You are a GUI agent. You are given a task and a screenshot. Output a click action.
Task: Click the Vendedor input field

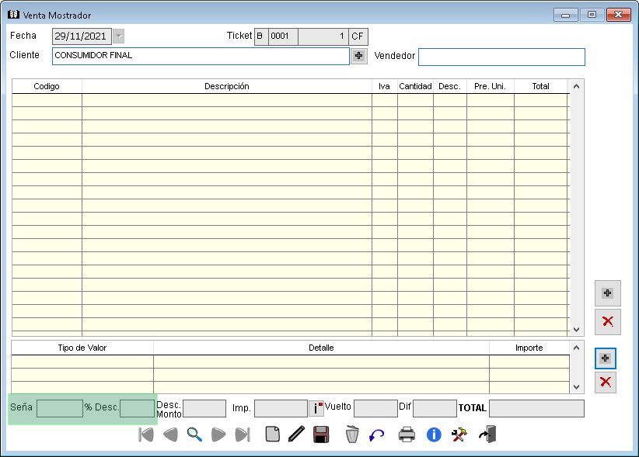click(501, 57)
